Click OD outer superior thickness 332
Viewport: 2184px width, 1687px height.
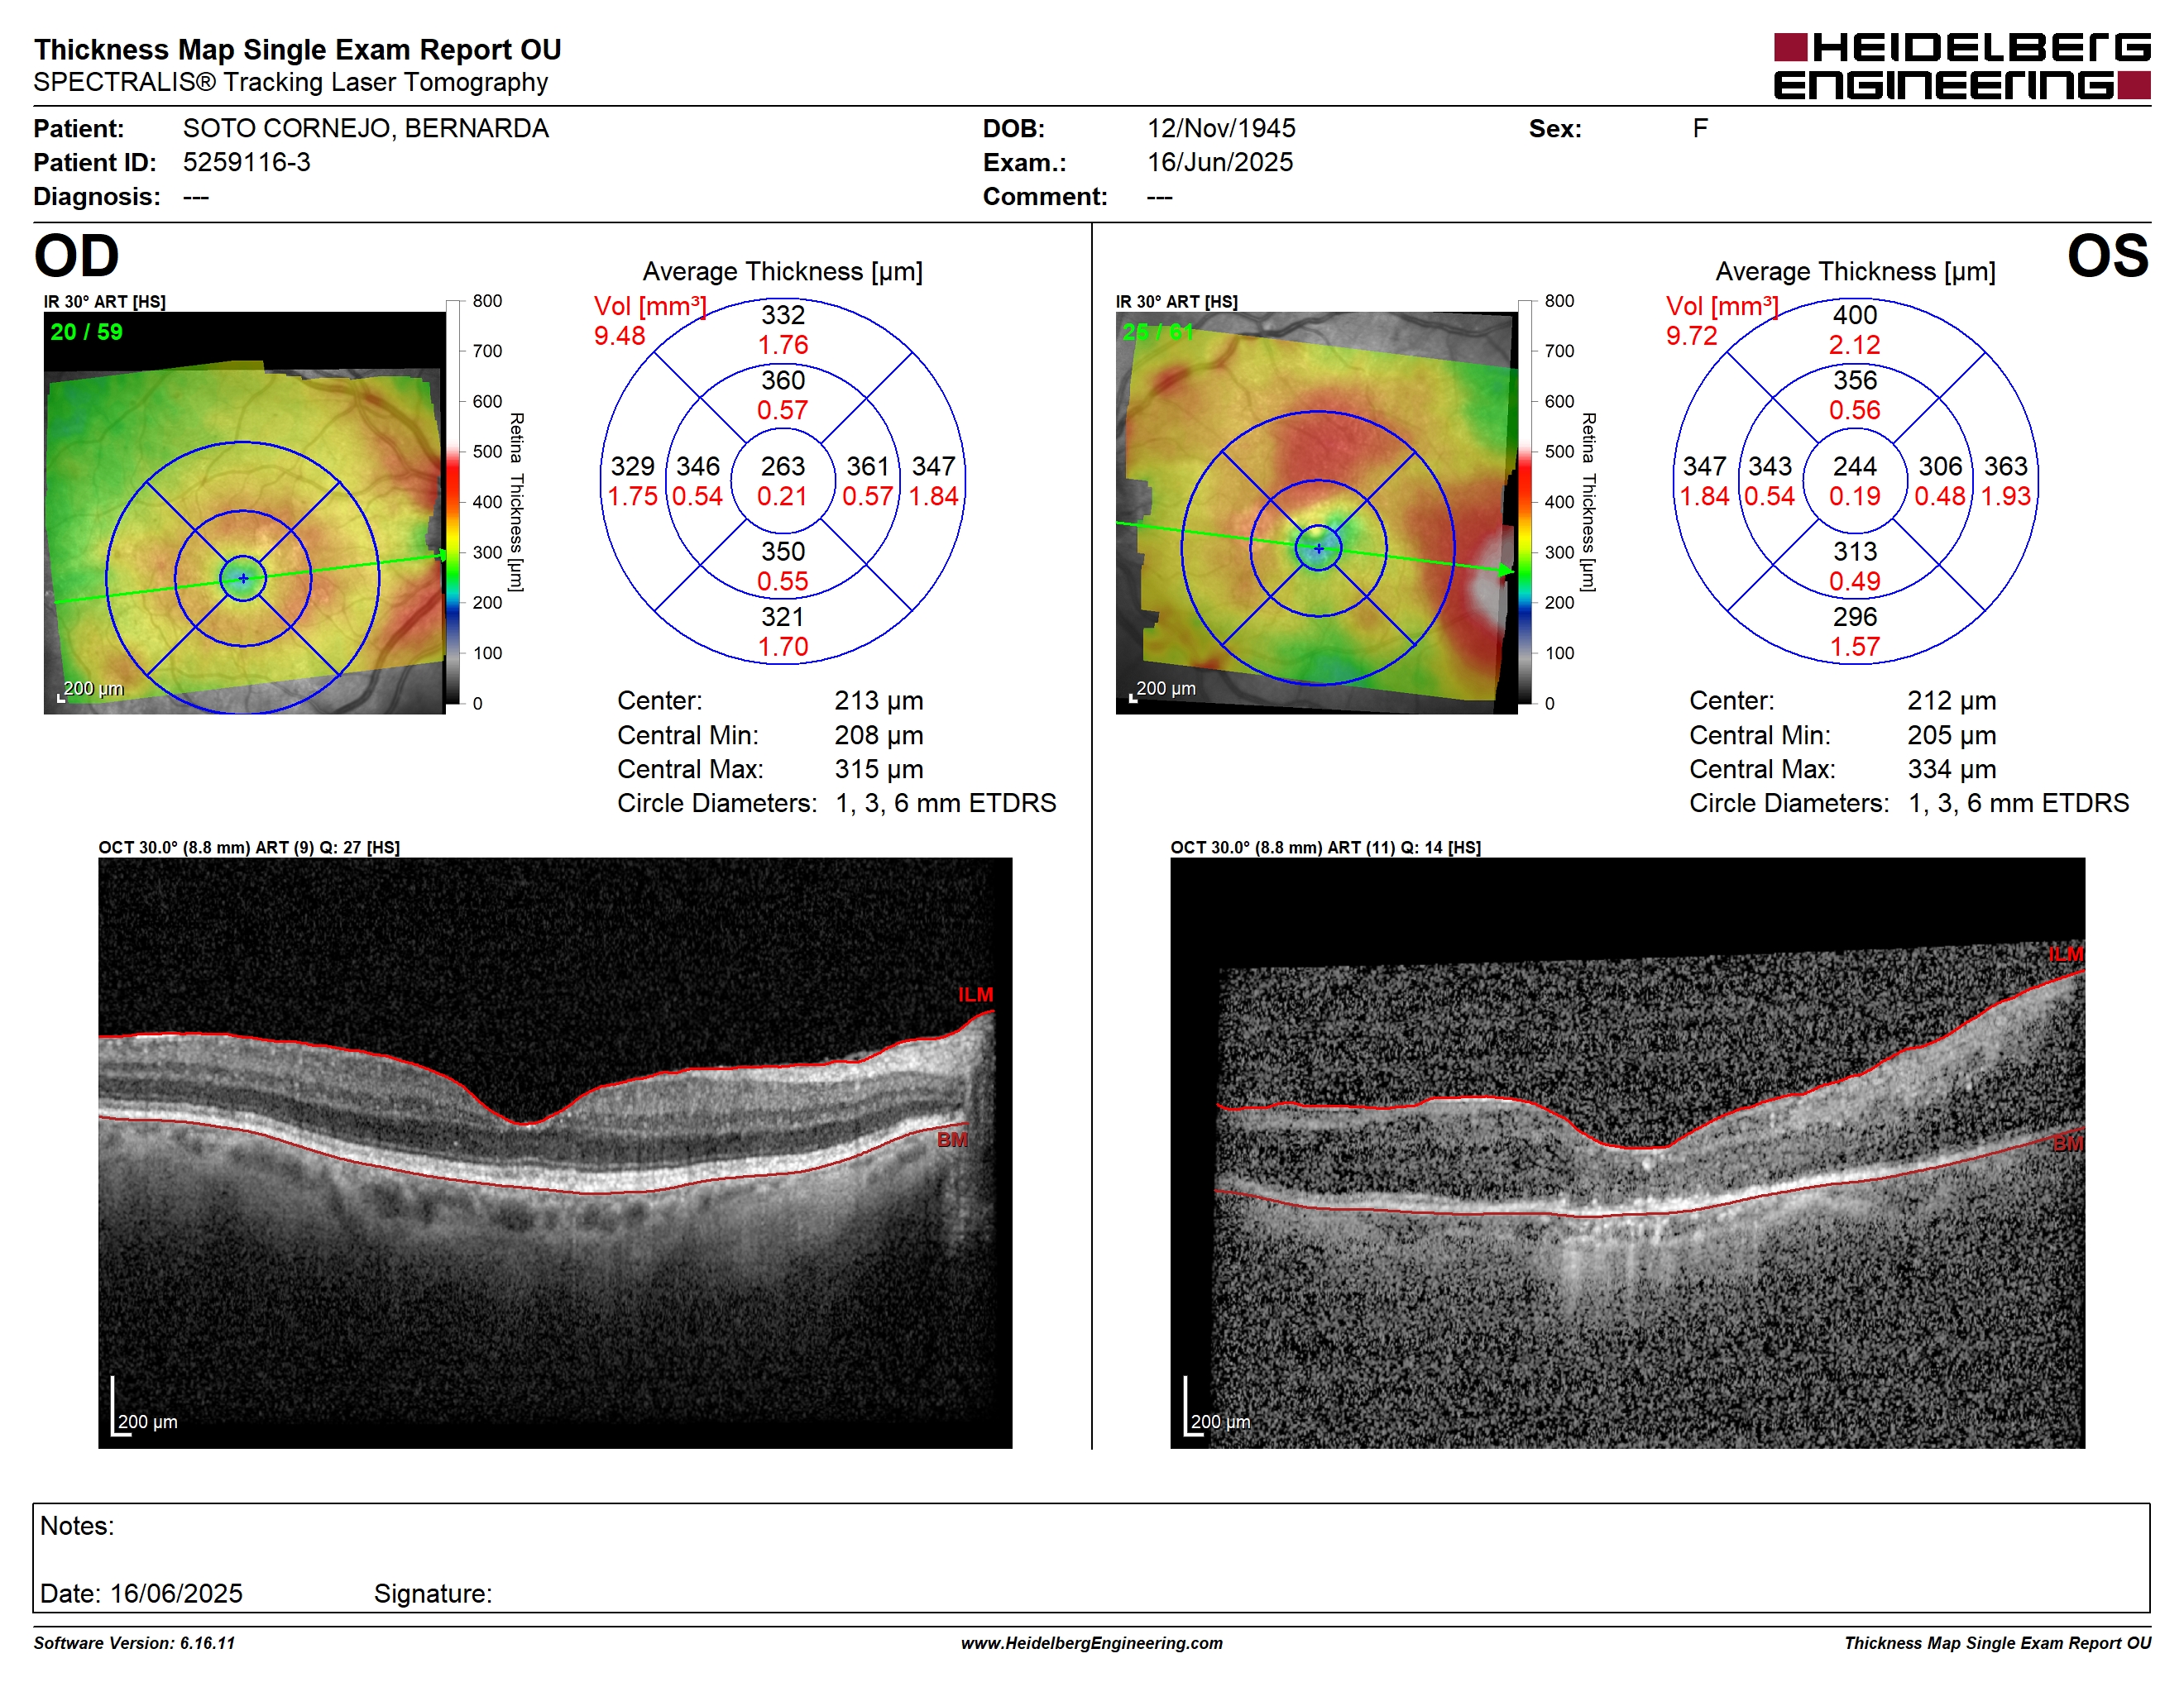[x=782, y=316]
